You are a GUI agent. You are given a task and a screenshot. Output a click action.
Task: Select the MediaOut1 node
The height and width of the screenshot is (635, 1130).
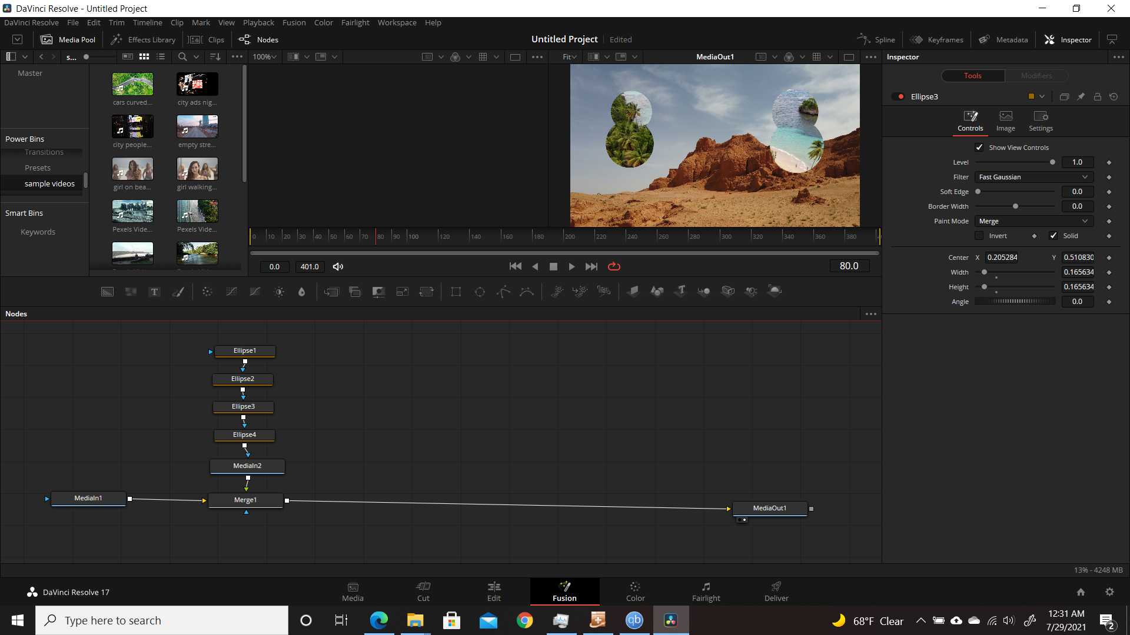point(770,508)
